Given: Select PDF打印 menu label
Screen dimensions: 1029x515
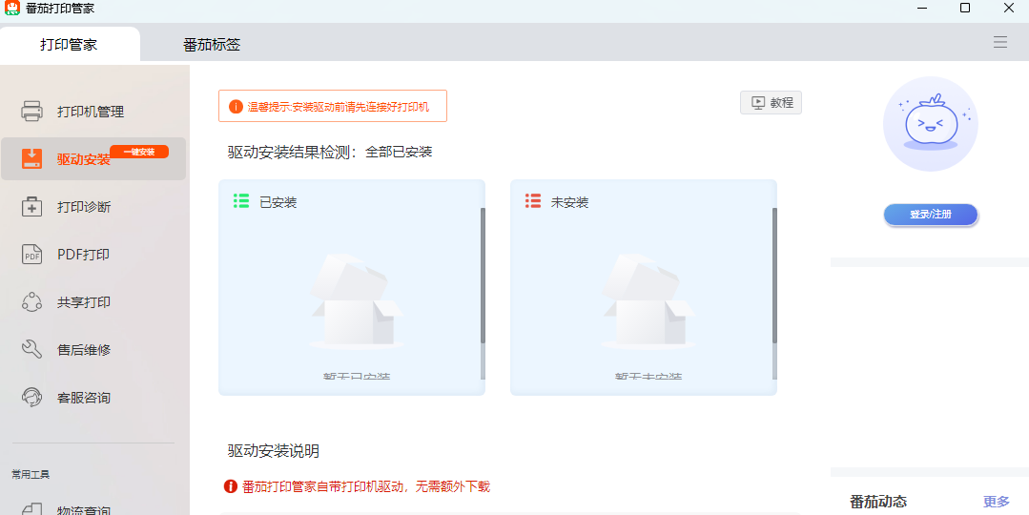Looking at the screenshot, I should [x=83, y=255].
